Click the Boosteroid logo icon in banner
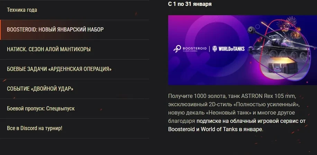Image resolution: width=317 pixels, height=155 pixels. tap(177, 49)
